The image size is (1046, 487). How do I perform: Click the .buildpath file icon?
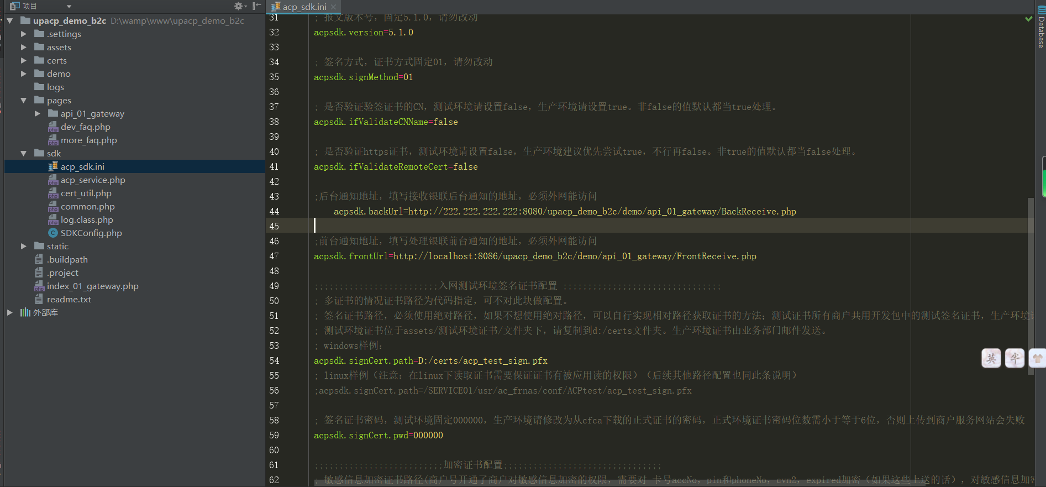39,259
